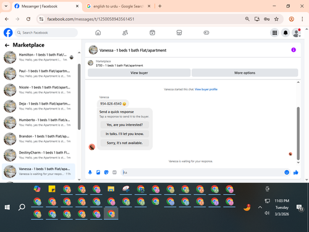The image size is (309, 232).
Task: Open the Marketplace listing thumbnail $700
Action: (x=91, y=63)
